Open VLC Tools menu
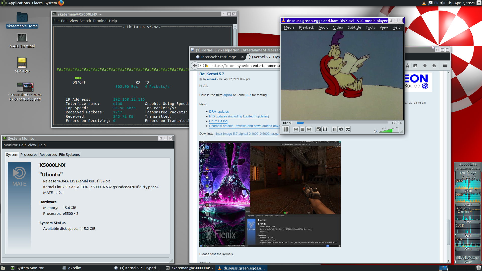The height and width of the screenshot is (271, 482). (x=370, y=27)
